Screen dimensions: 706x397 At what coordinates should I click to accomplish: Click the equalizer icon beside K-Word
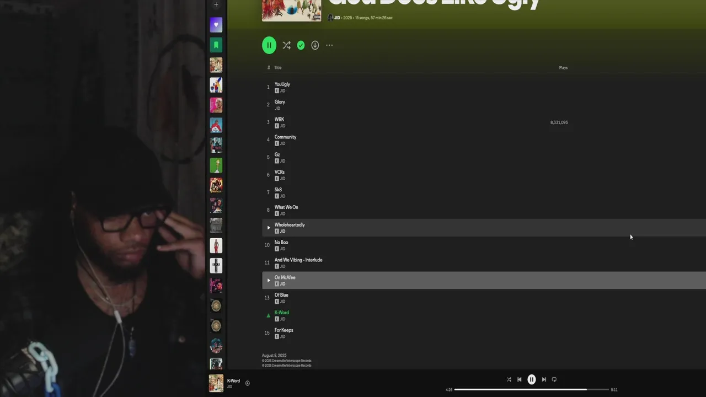coord(269,316)
